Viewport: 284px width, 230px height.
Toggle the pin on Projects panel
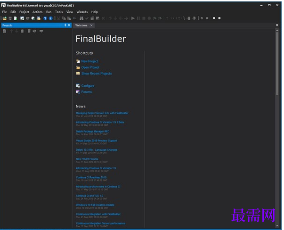point(65,25)
